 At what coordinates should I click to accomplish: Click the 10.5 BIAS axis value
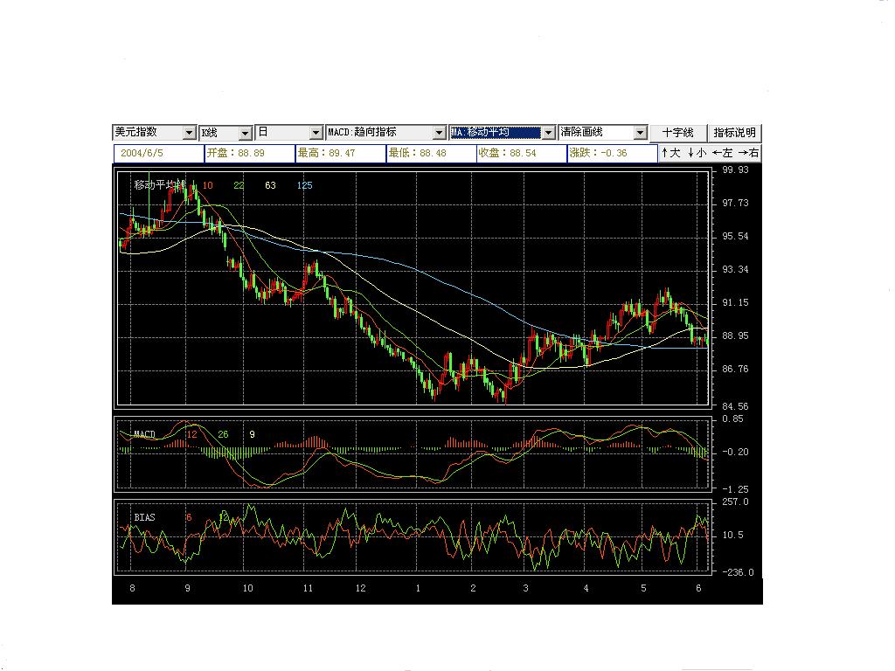tap(733, 536)
